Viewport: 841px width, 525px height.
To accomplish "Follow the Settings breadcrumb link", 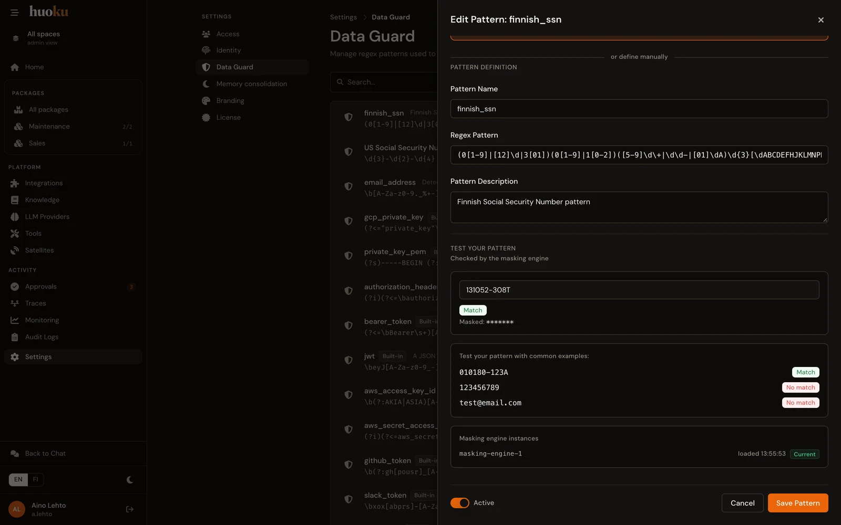I will click(343, 17).
